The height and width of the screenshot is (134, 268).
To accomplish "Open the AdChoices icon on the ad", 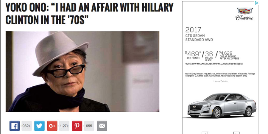I will pyautogui.click(x=256, y=3).
